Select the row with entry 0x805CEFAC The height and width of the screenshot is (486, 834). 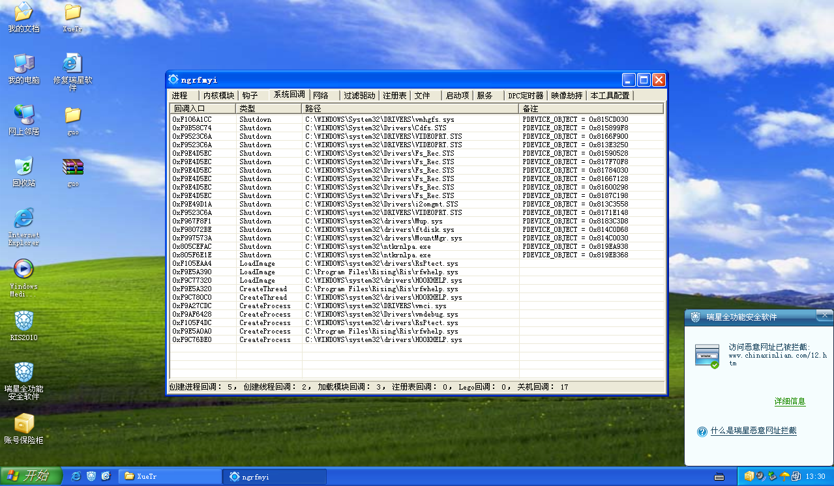[417, 246]
